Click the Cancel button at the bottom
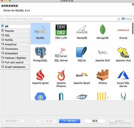 coord(95,121)
